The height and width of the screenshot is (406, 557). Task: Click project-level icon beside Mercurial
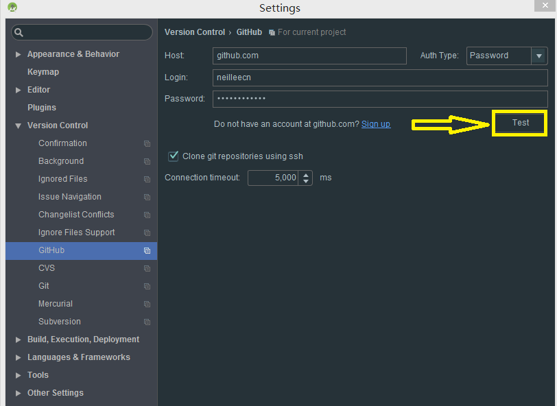(x=147, y=304)
